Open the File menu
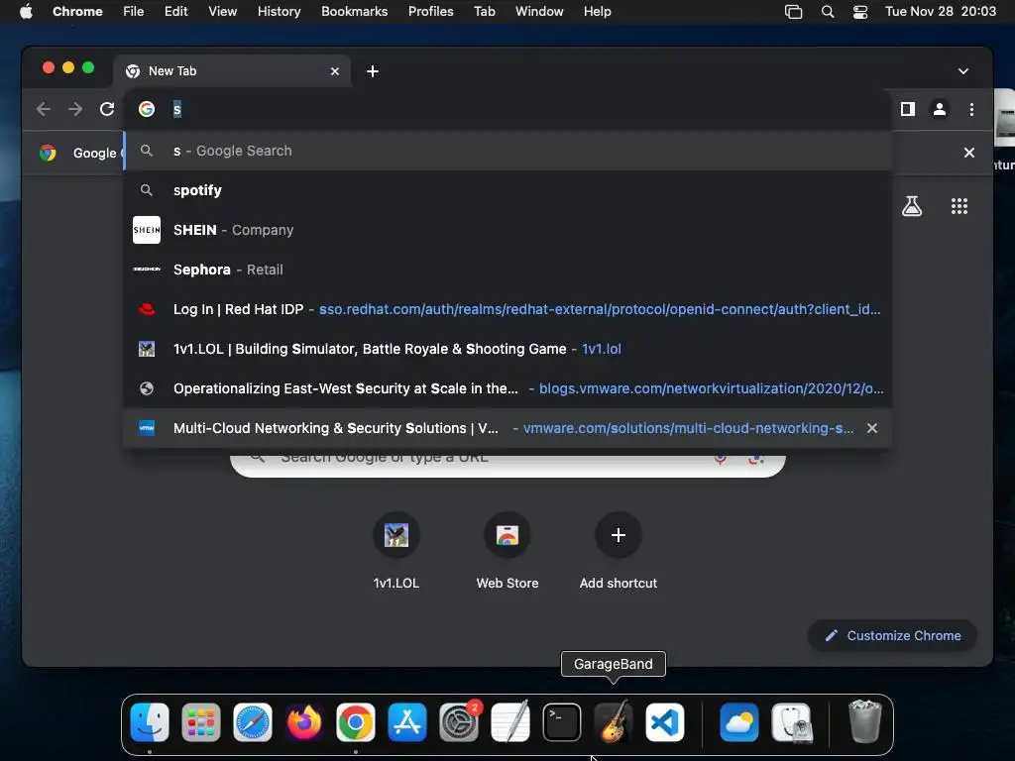The height and width of the screenshot is (761, 1015). [x=134, y=12]
